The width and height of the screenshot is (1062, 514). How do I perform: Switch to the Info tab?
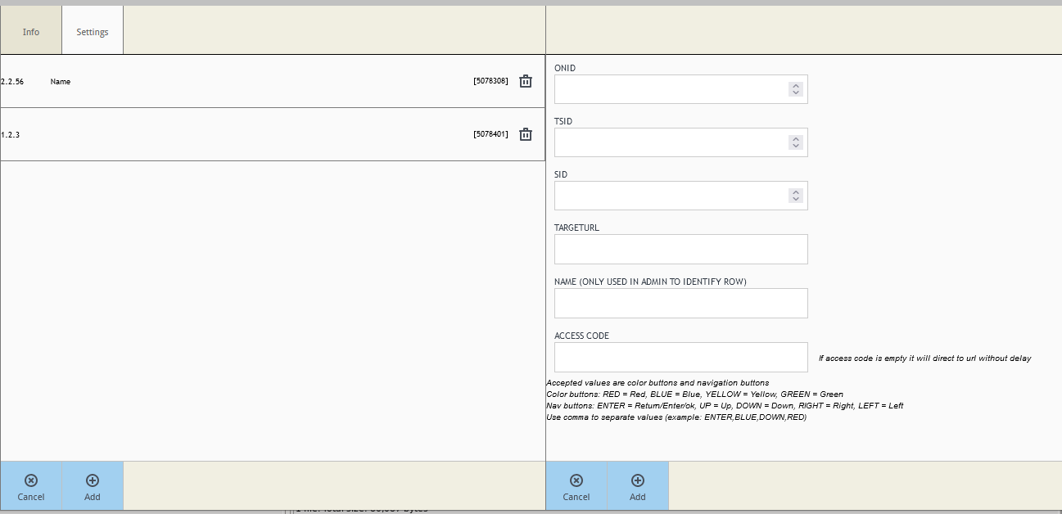point(31,32)
